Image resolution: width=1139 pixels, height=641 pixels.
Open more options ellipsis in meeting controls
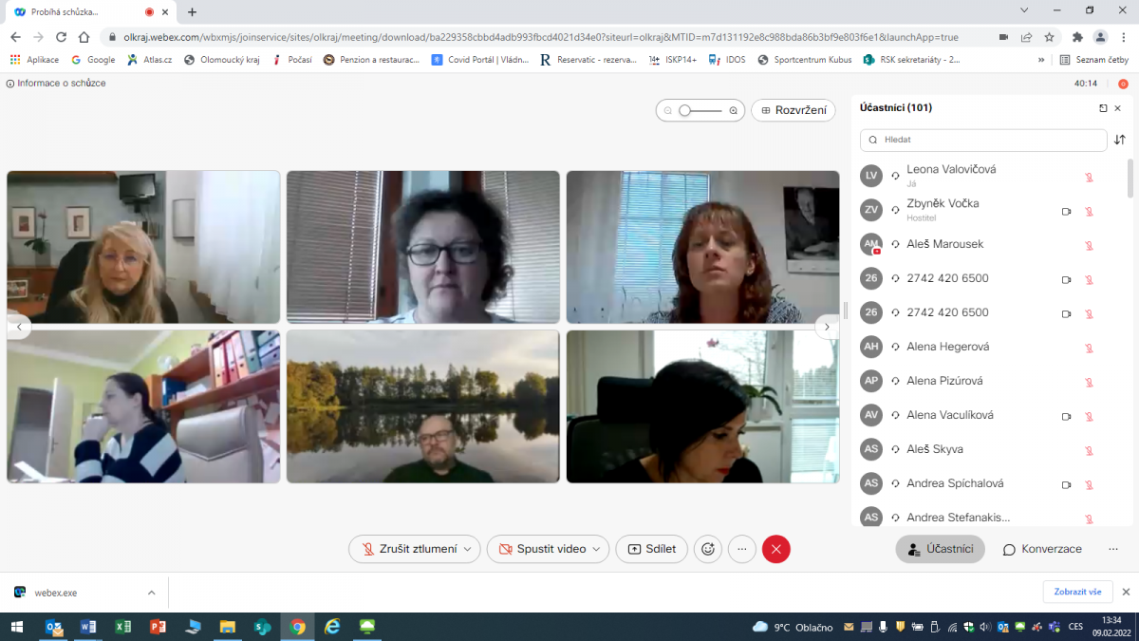pyautogui.click(x=742, y=549)
